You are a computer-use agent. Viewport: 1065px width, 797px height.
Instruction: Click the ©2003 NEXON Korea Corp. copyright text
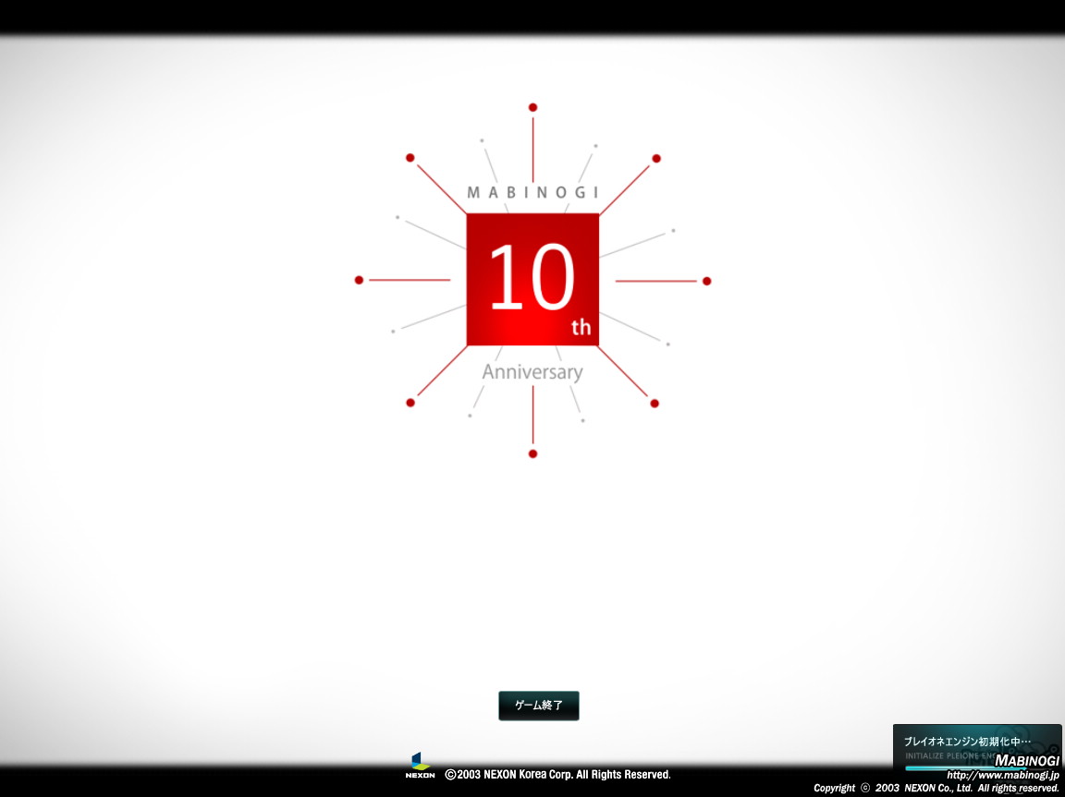click(x=557, y=775)
